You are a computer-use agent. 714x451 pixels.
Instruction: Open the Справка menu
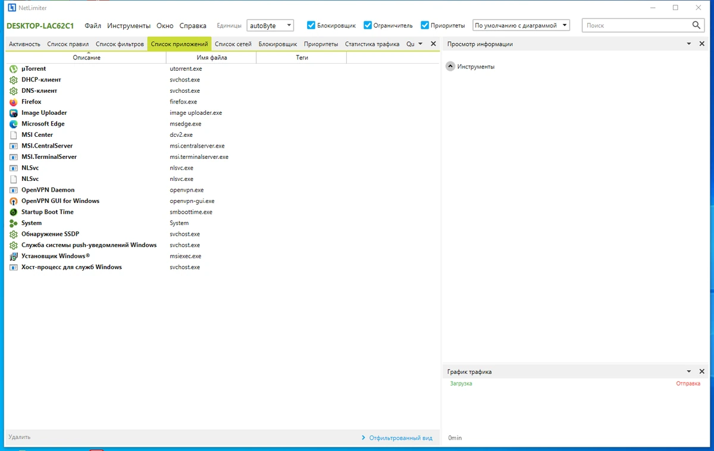point(193,26)
